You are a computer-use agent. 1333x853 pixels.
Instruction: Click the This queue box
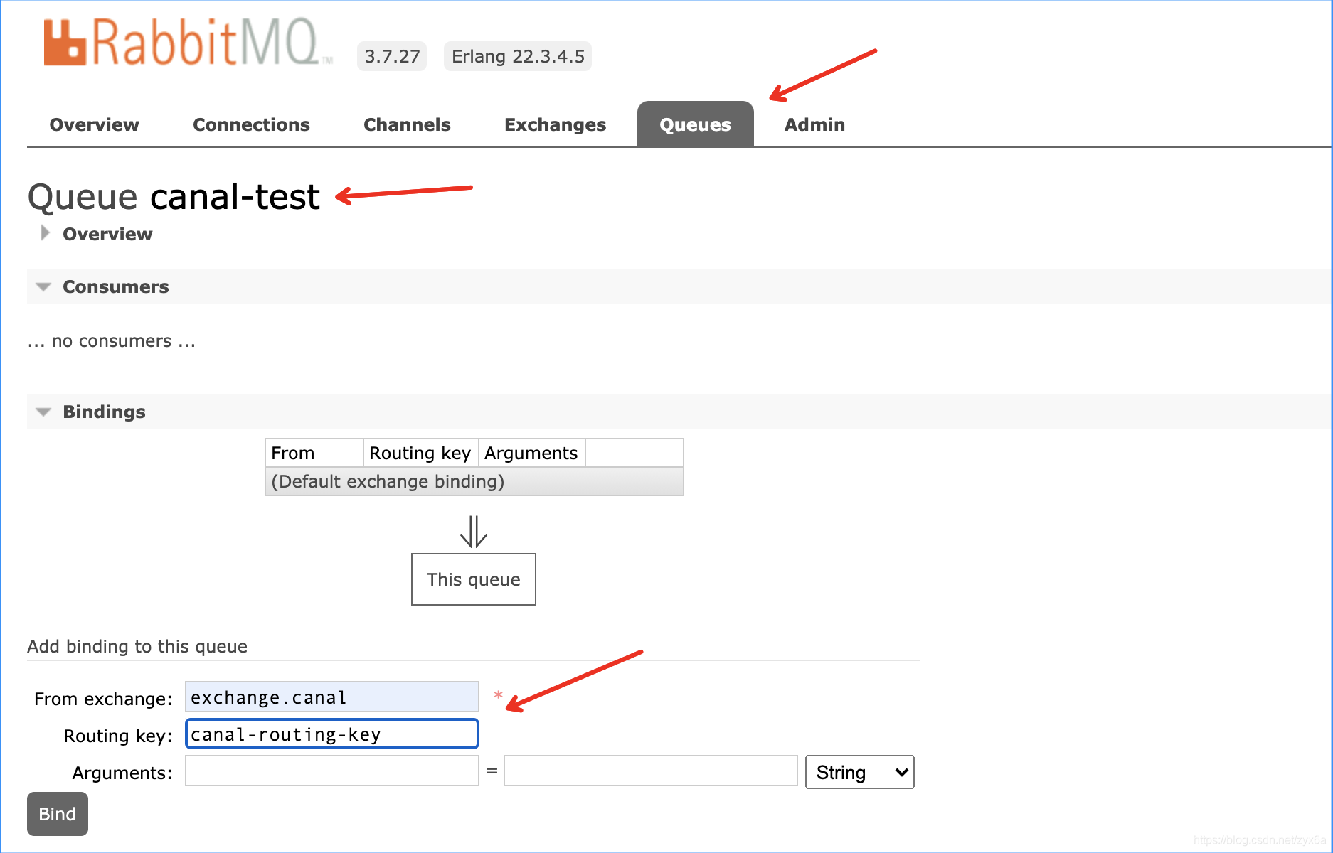coord(474,579)
